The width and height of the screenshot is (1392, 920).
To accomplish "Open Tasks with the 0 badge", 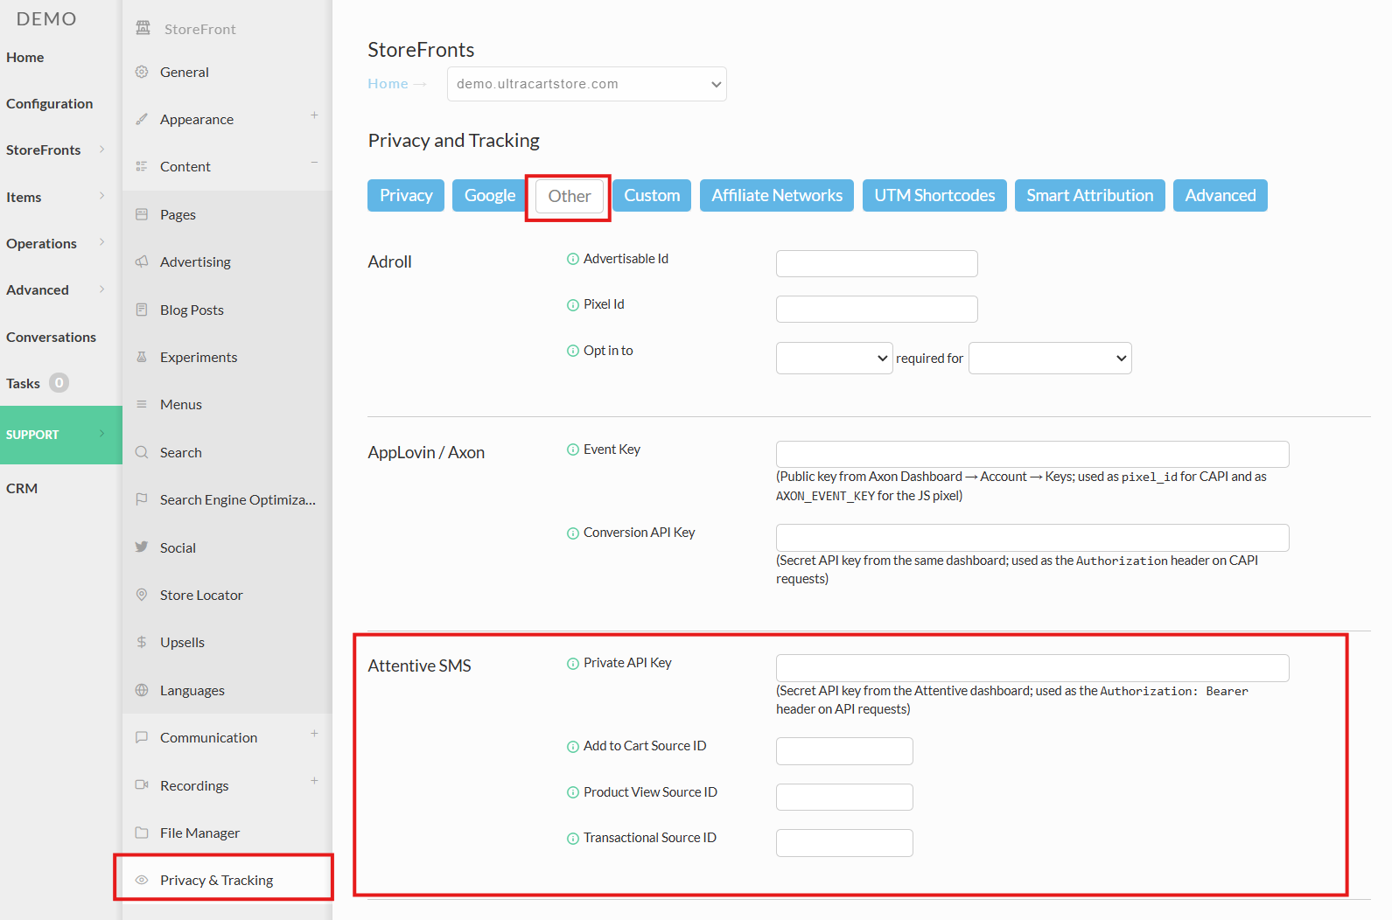I will [38, 383].
